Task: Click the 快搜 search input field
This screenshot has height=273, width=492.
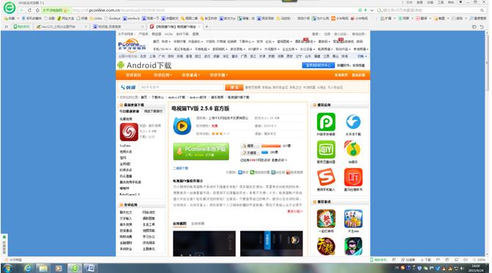Action: [181, 87]
